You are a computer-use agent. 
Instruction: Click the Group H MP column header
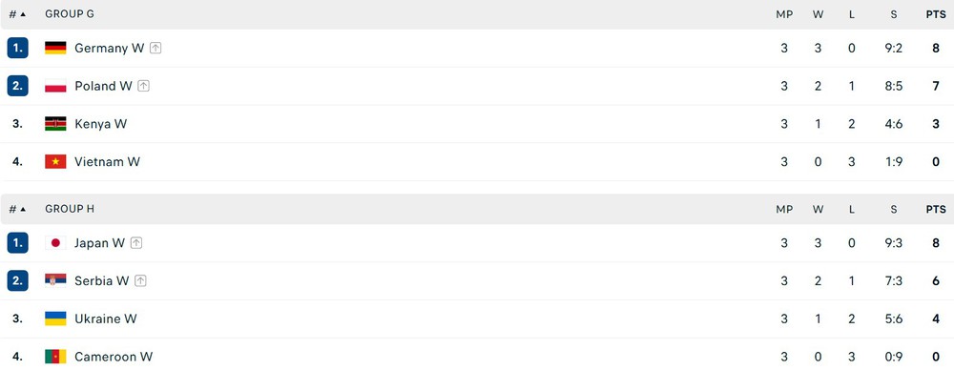[x=784, y=210]
